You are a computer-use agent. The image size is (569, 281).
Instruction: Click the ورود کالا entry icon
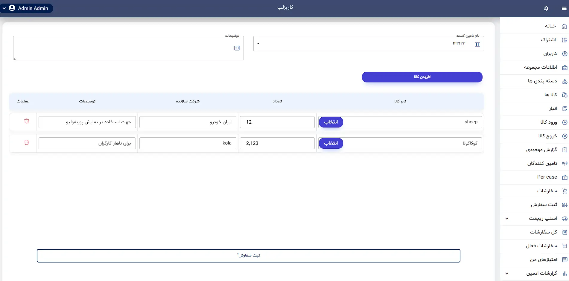pyautogui.click(x=565, y=122)
